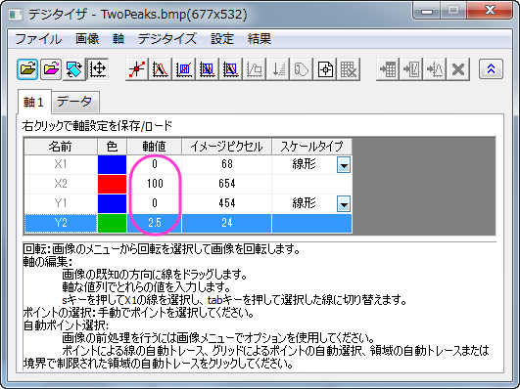This screenshot has width=520, height=389.
Task: Minimize the デジタイザ window
Action: click(427, 11)
